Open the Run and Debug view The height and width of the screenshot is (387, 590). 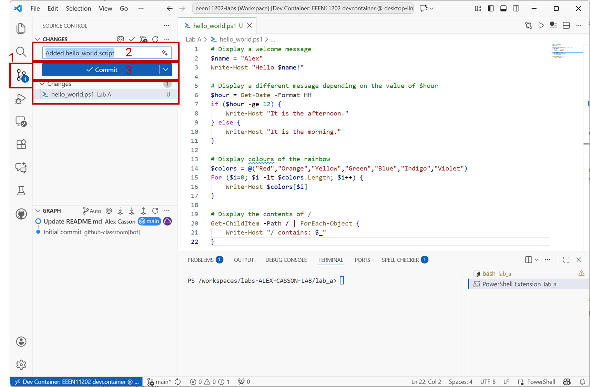pos(21,99)
